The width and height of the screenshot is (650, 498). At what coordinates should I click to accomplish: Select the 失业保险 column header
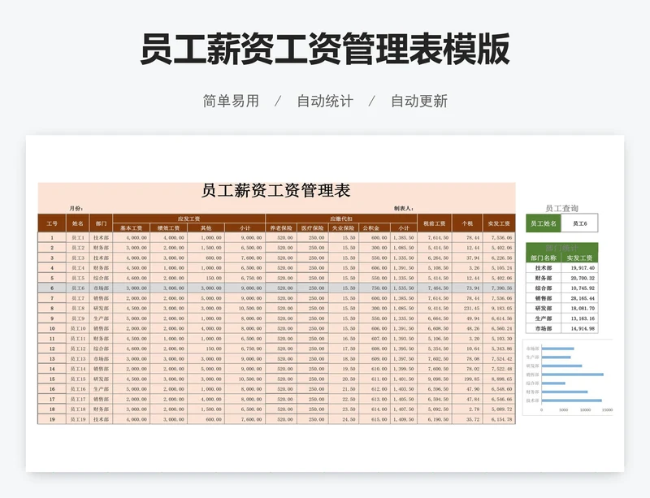[x=344, y=227]
